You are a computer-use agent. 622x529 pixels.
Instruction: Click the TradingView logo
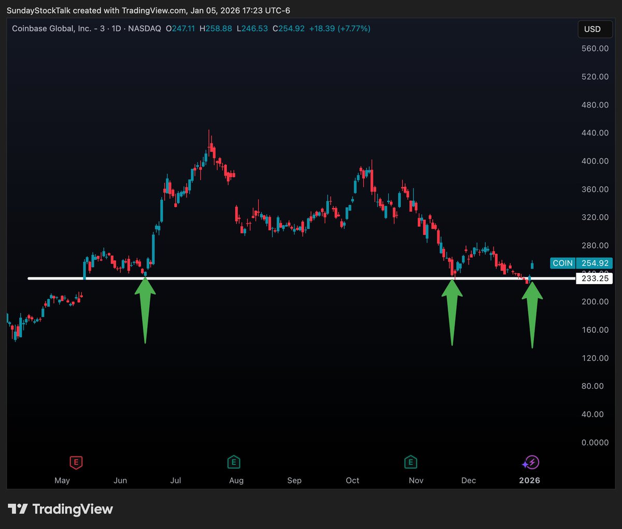(x=60, y=509)
